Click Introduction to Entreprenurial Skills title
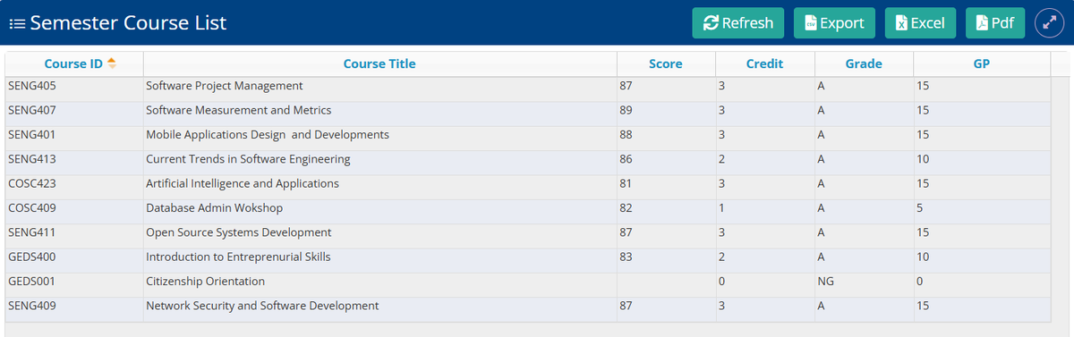 coord(238,257)
